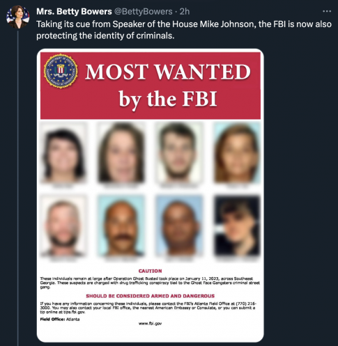338x346 pixels.
Task: Click the blurred photo with dark black background
Action: pyautogui.click(x=236, y=226)
